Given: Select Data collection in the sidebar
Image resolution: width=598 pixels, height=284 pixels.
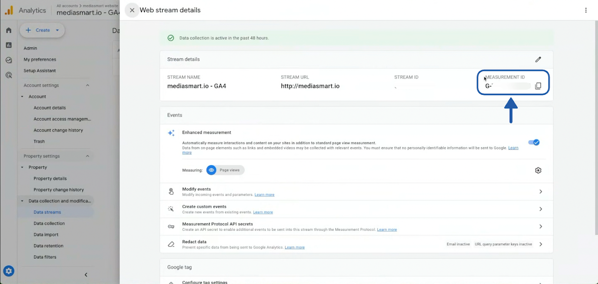Looking at the screenshot, I should pos(49,223).
